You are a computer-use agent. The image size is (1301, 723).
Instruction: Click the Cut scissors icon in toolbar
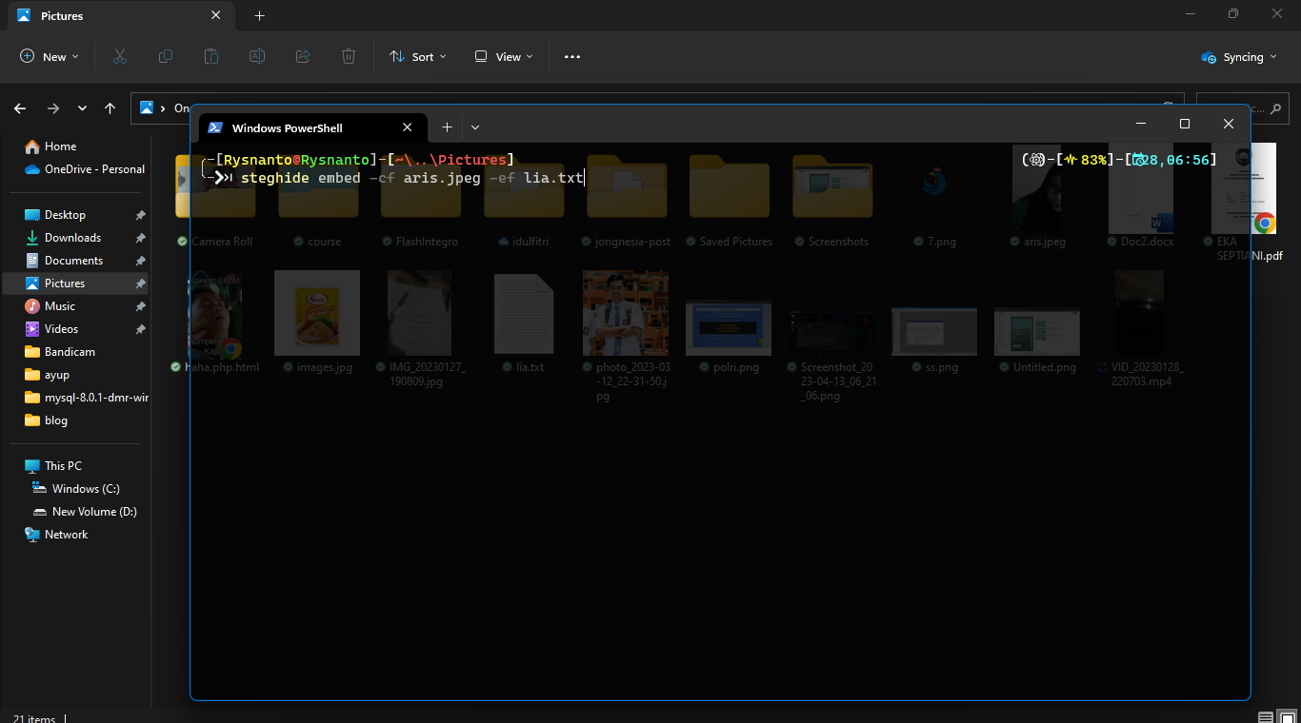(x=119, y=57)
